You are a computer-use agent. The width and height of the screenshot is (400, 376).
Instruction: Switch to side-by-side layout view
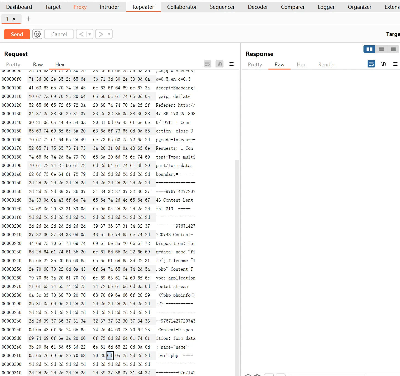[369, 49]
